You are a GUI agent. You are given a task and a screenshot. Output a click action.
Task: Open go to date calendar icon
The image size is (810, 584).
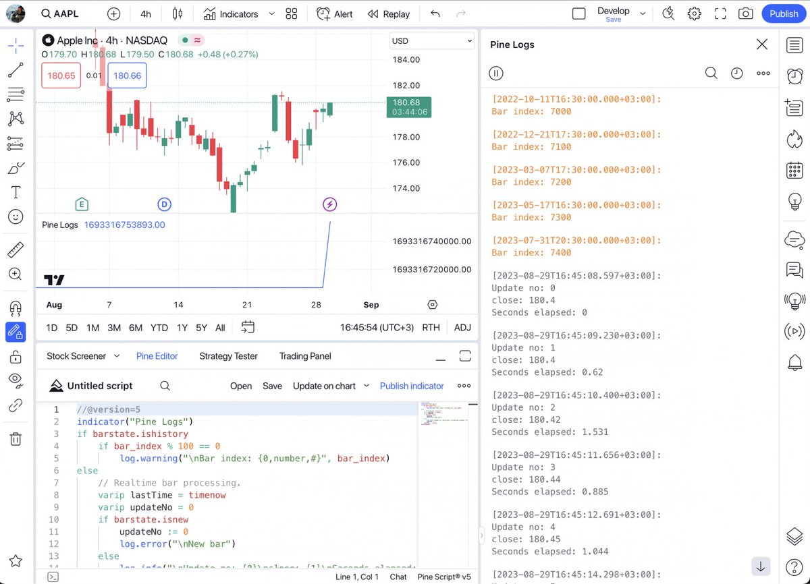coord(248,327)
